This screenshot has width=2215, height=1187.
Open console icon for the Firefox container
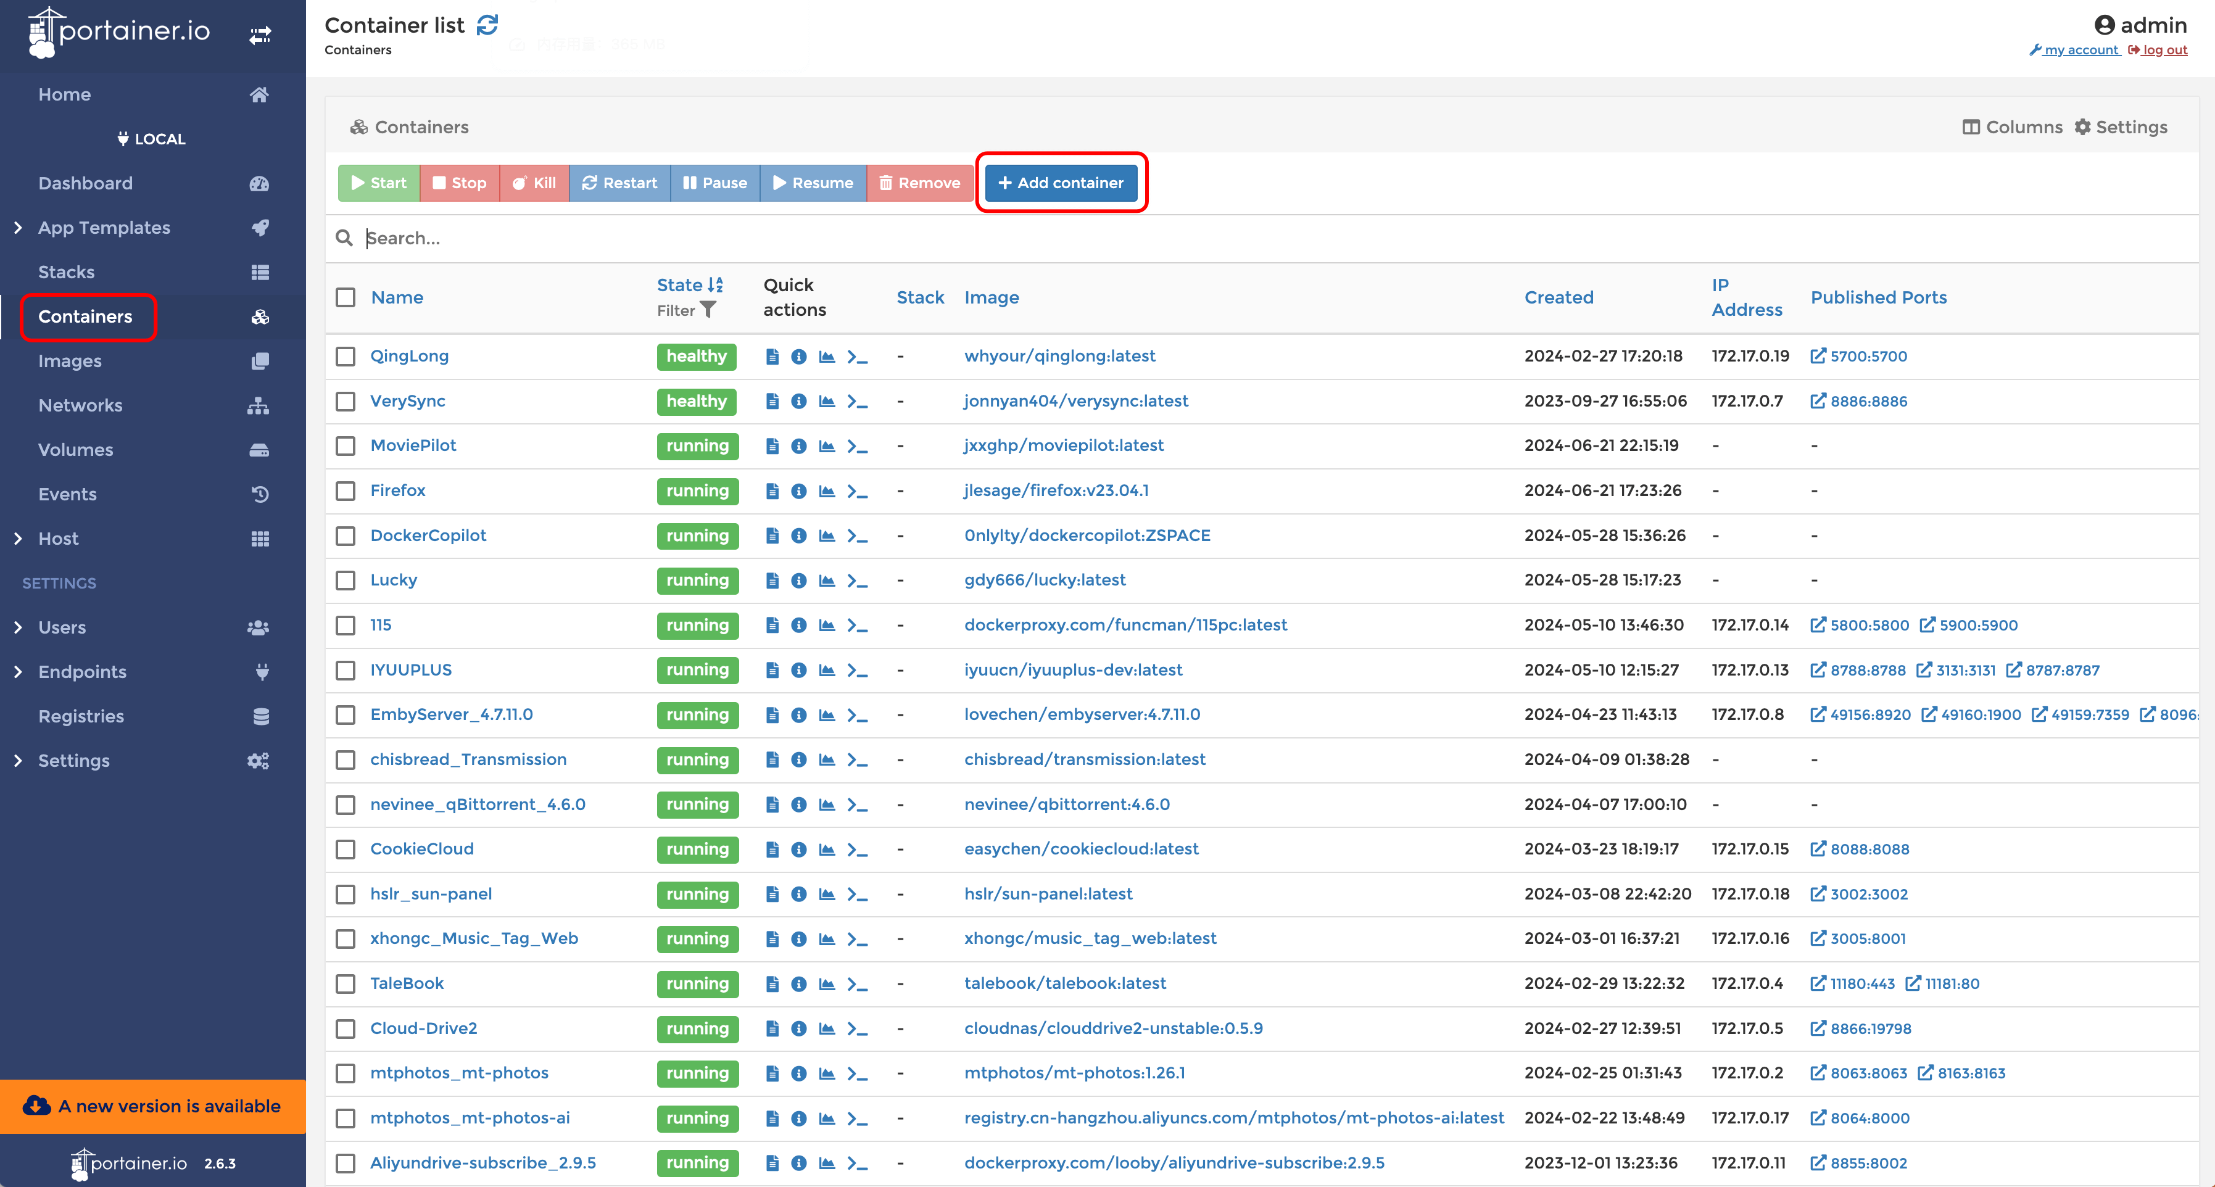point(857,491)
